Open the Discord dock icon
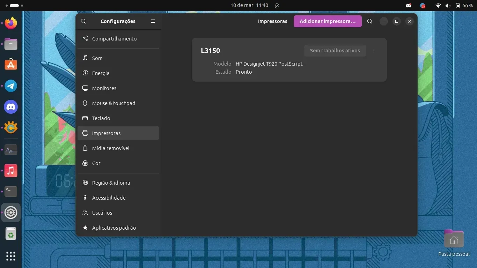Image resolution: width=477 pixels, height=268 pixels. 11,107
